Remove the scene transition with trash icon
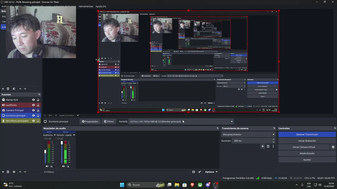Image resolution: width=337 pixels, height=189 pixels. pyautogui.click(x=268, y=146)
